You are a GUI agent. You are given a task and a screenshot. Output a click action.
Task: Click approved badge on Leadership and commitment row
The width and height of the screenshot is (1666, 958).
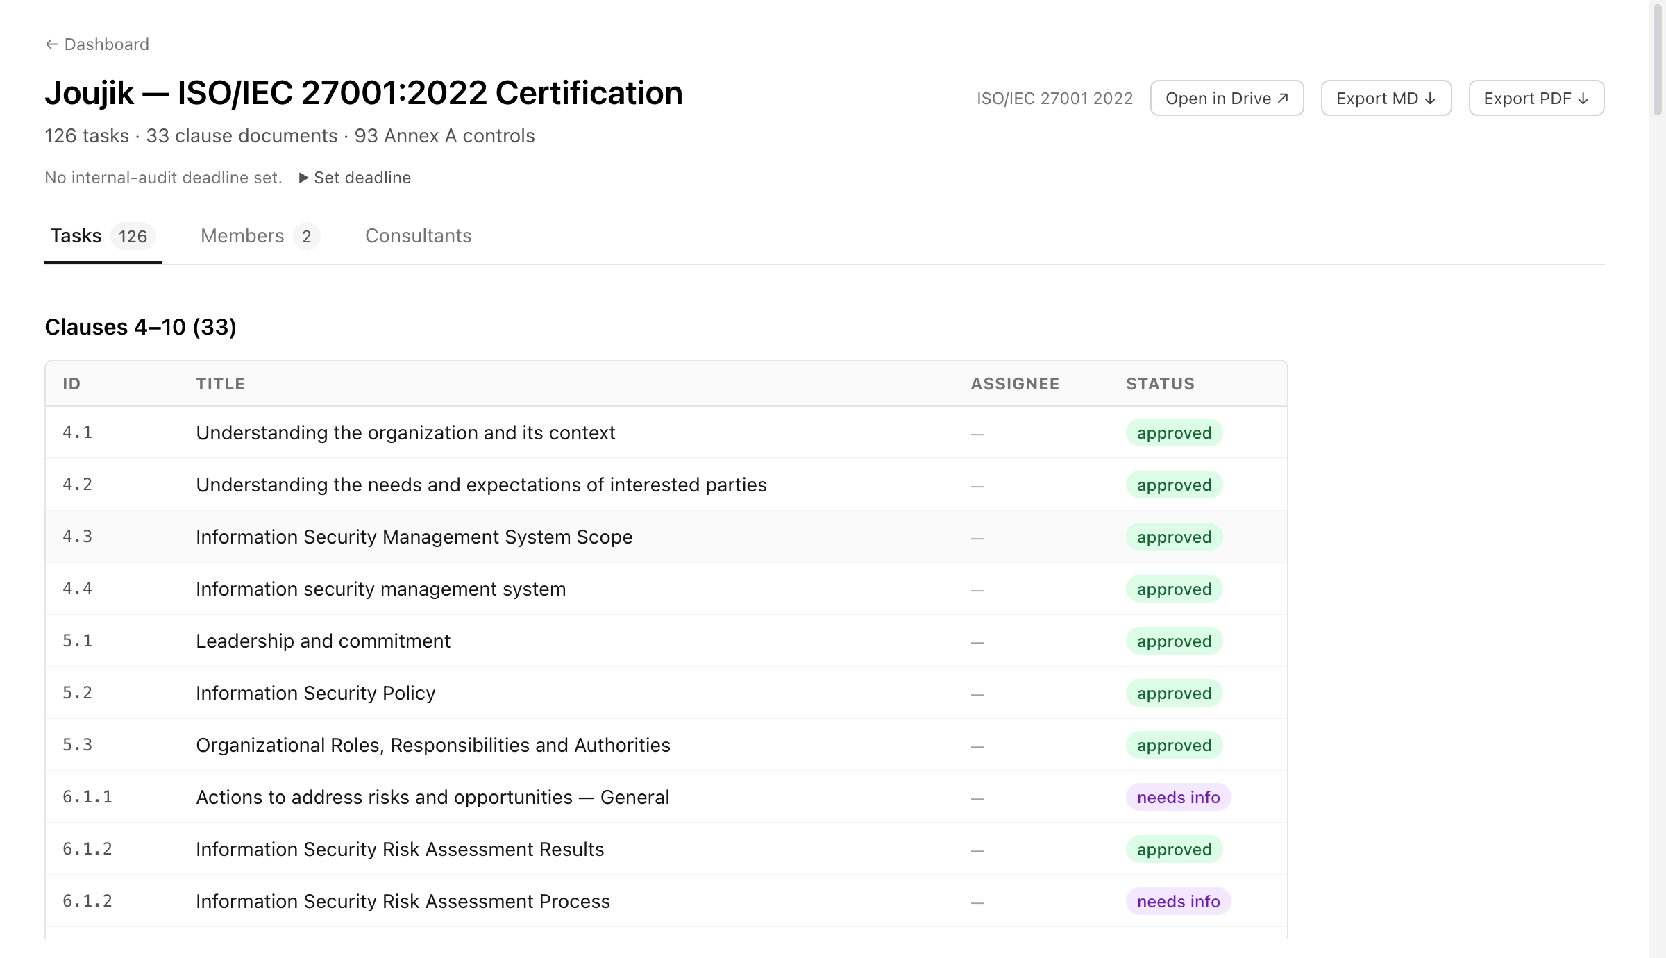1174,641
